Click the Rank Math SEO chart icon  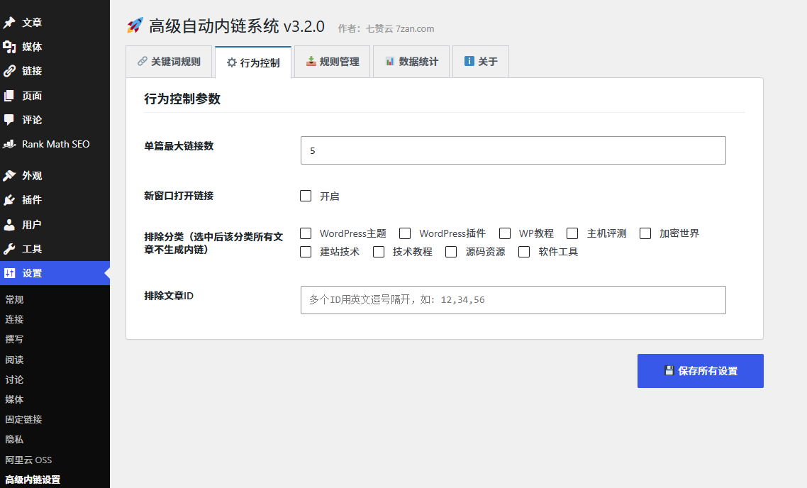pyautogui.click(x=9, y=144)
